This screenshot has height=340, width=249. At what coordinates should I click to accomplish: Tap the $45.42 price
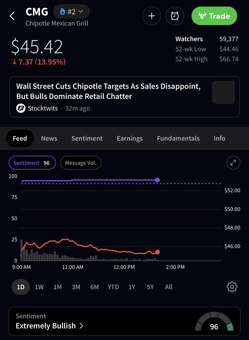[37, 47]
